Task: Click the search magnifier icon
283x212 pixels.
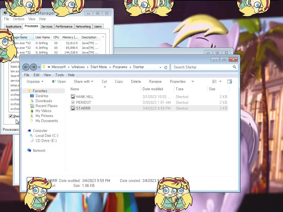Action: coord(234,67)
